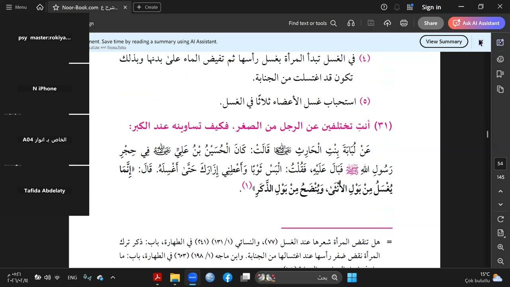Click the microphone location tray icon
Screen dimensions: 510x287
[x=87, y=277]
